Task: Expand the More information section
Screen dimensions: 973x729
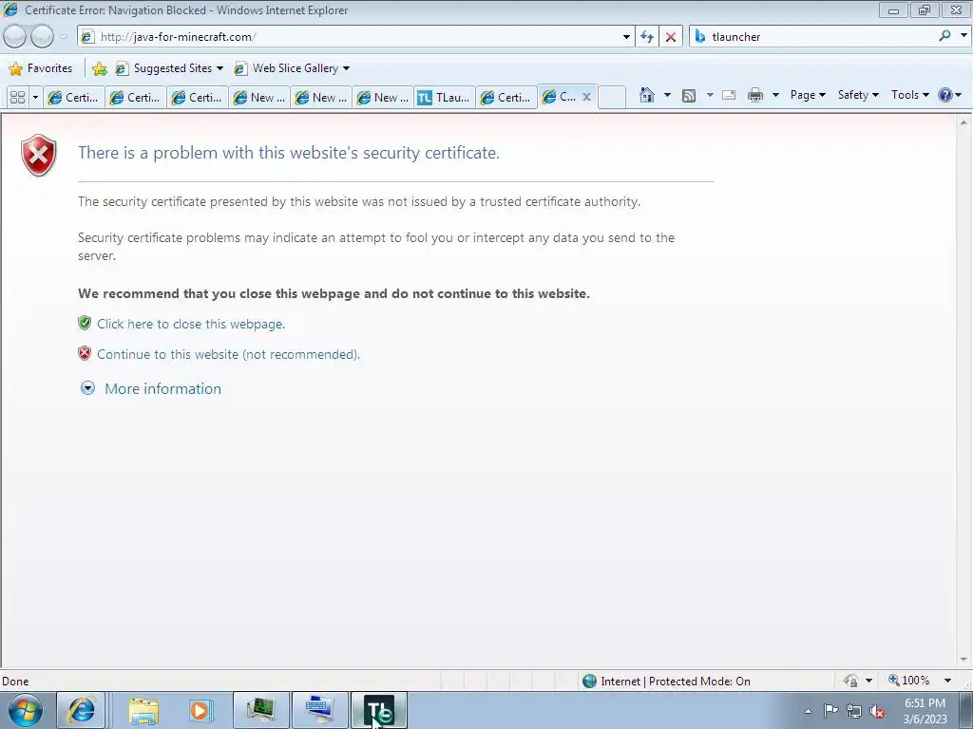Action: tap(151, 388)
